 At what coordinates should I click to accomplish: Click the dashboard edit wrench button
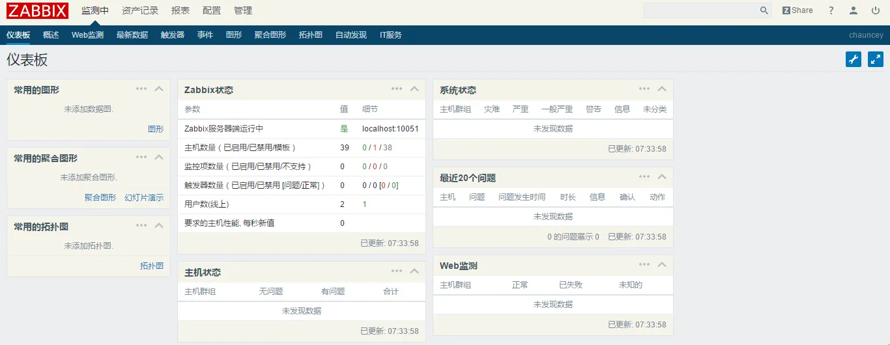click(x=854, y=59)
